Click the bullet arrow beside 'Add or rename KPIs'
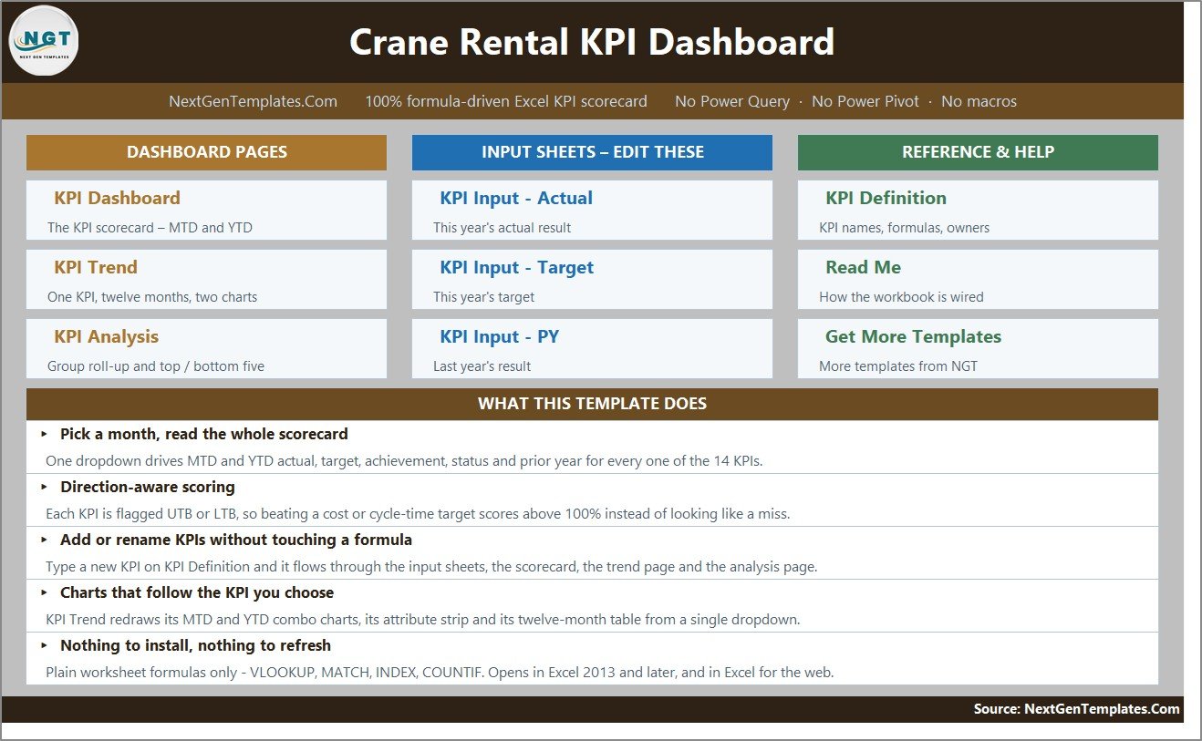The height and width of the screenshot is (741, 1202). pos(44,540)
